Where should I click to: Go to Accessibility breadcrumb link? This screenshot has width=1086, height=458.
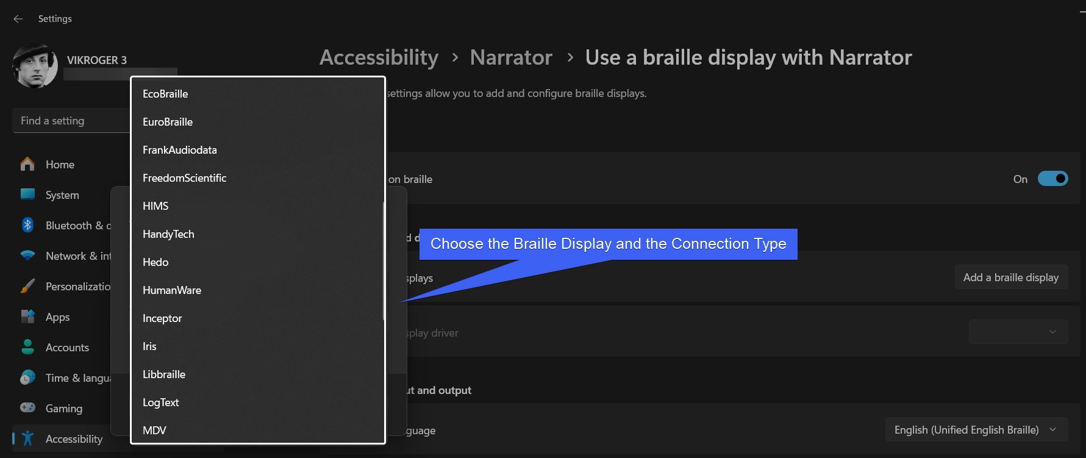379,57
